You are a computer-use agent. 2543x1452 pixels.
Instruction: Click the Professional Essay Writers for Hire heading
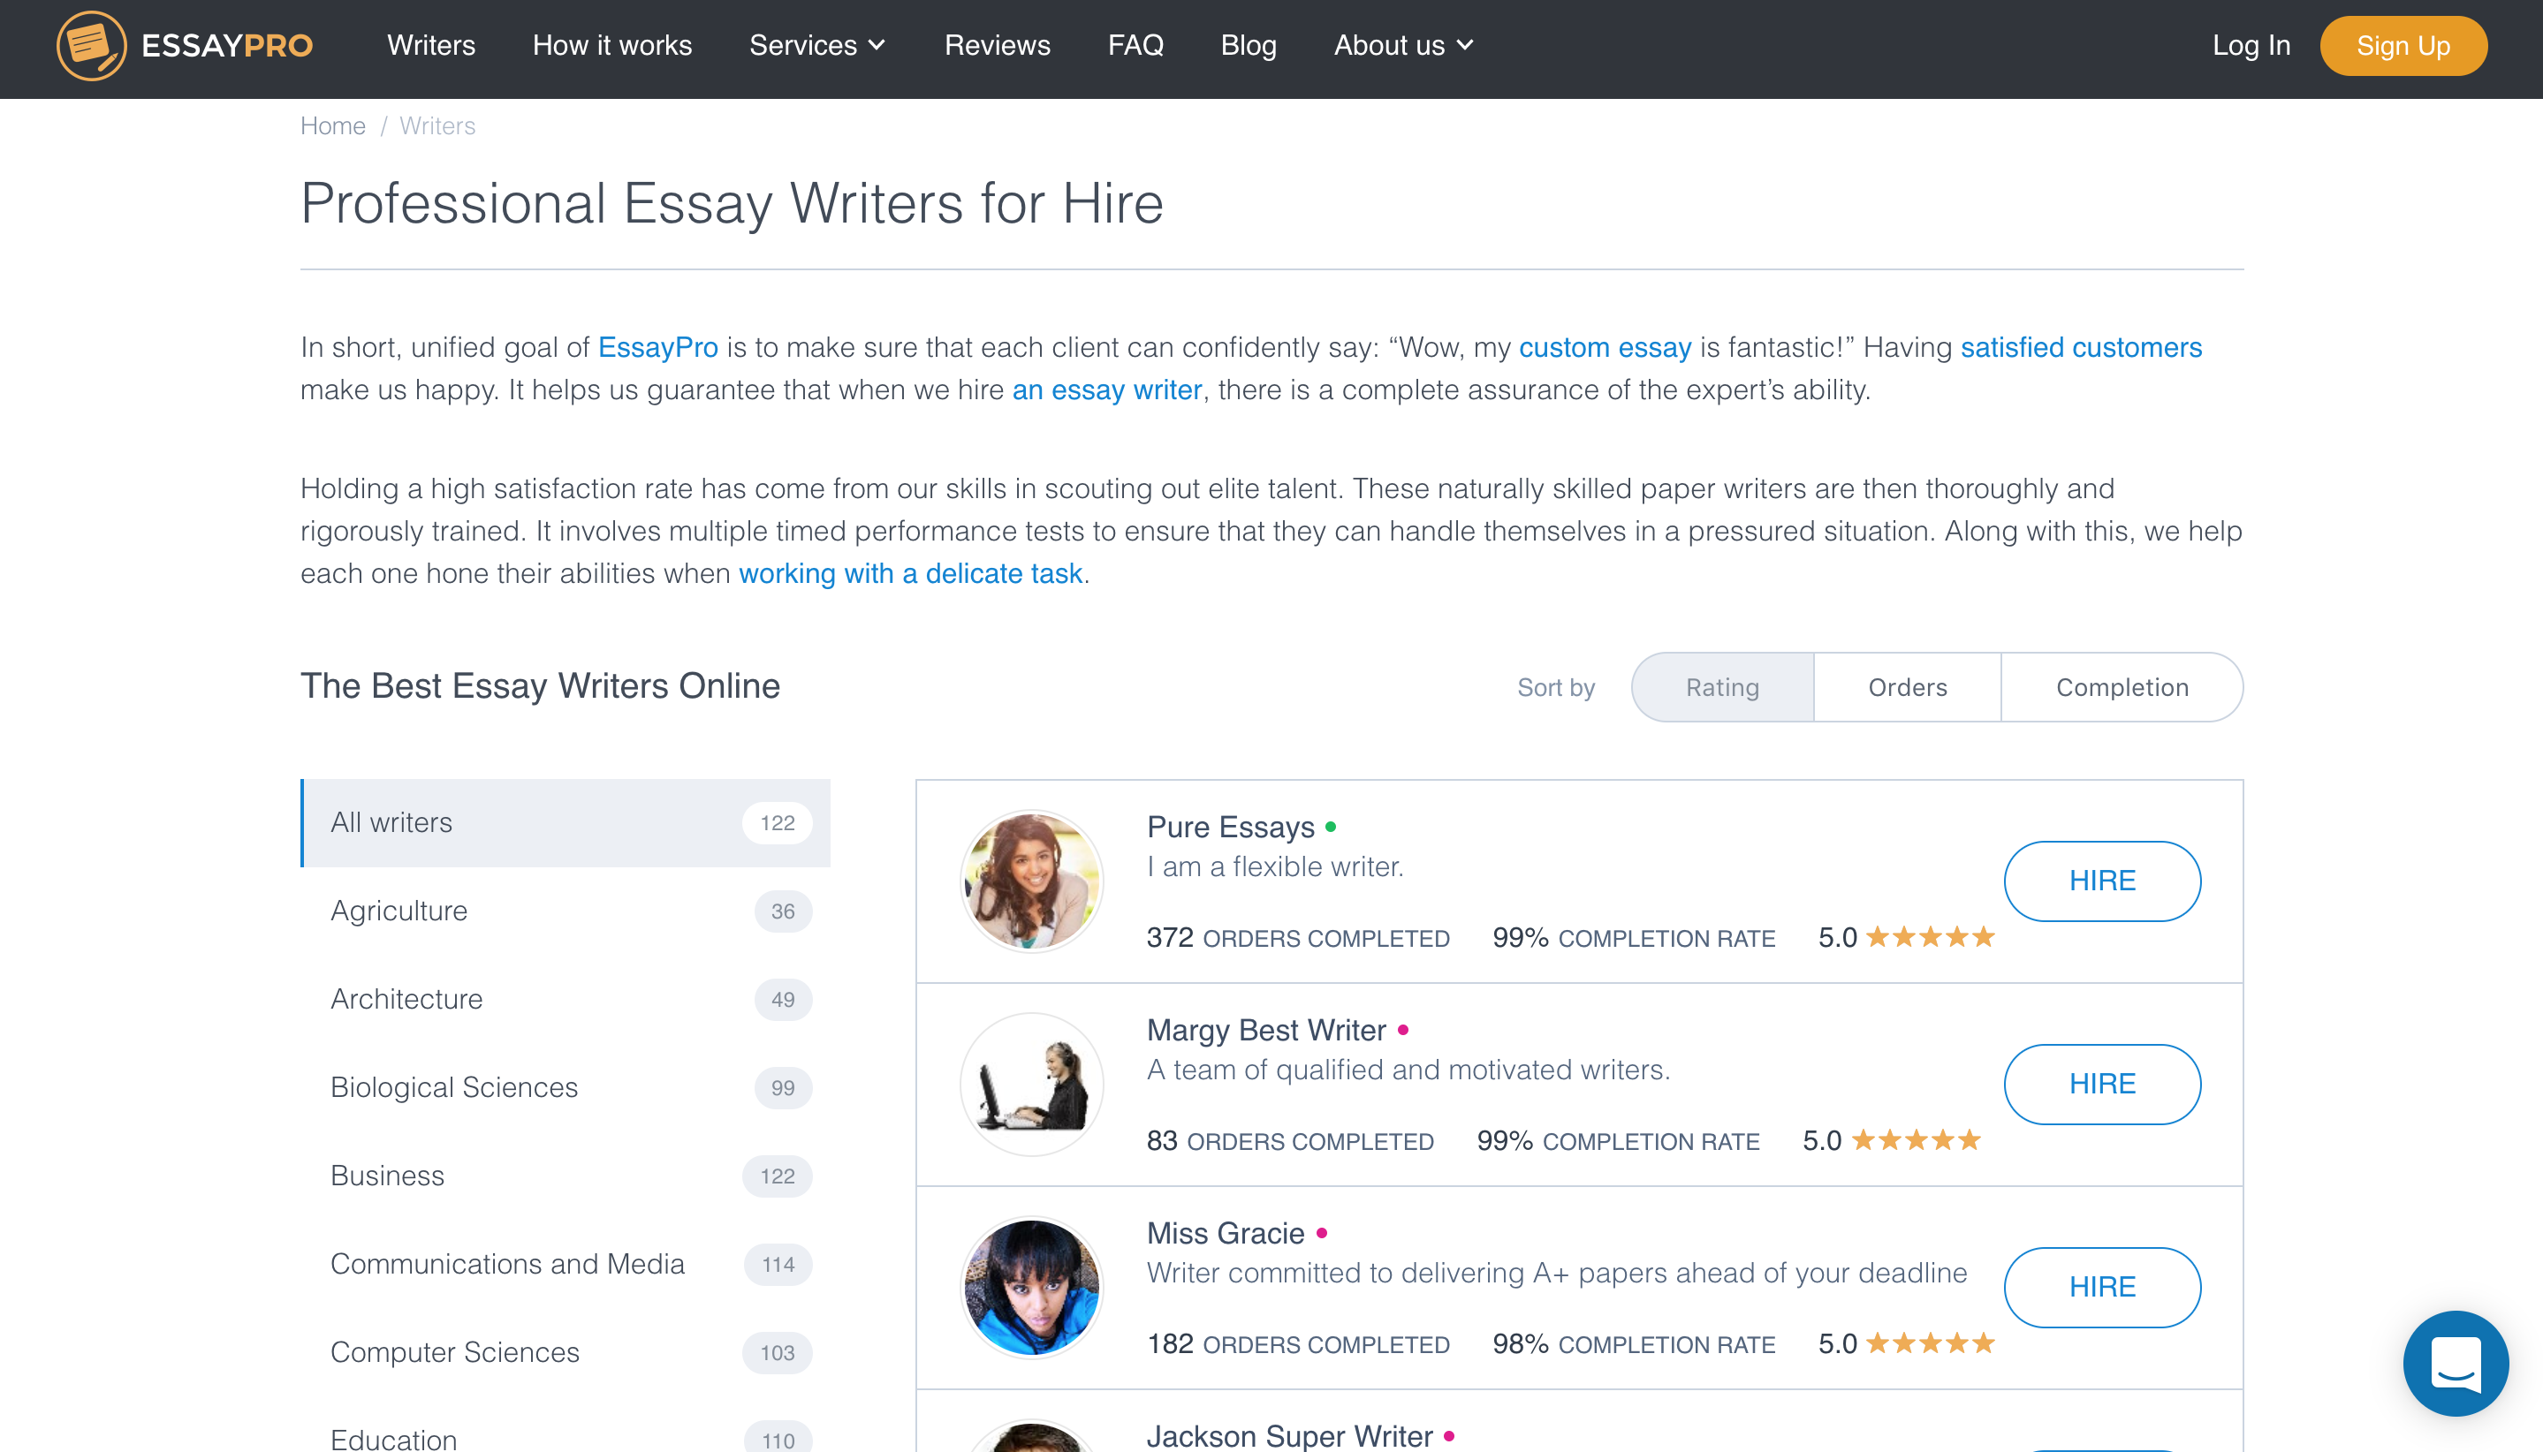732,203
